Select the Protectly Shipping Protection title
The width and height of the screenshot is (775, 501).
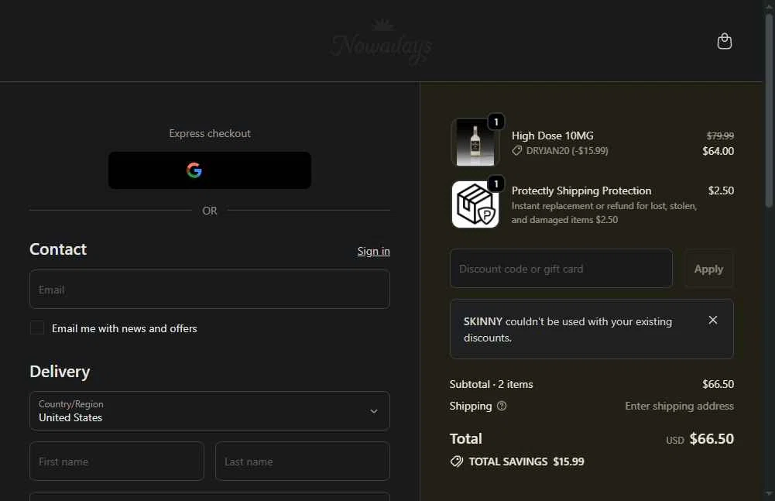coord(581,190)
